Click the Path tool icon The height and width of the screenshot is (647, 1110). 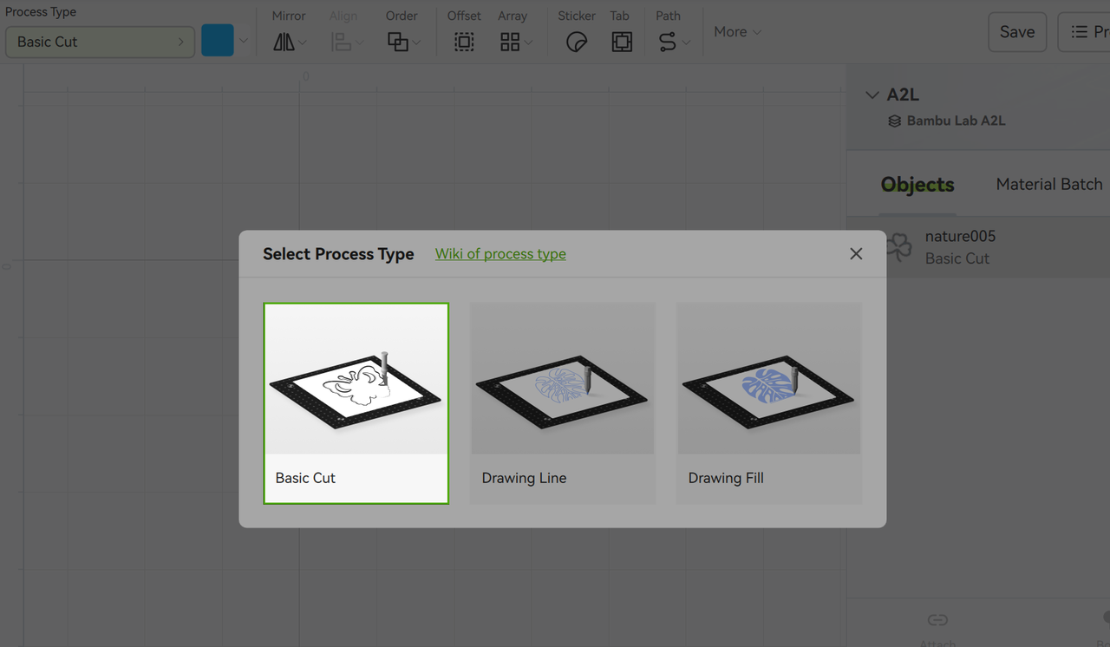coord(667,42)
